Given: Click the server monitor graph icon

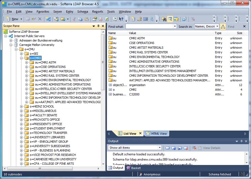Looking at the screenshot, I should point(146,19).
